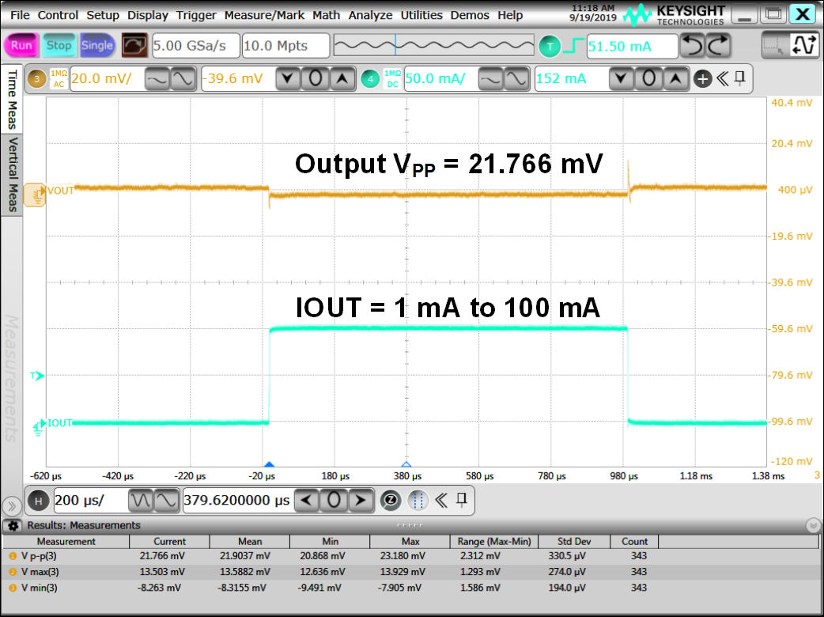This screenshot has width=824, height=617.
Task: Expand the left measurements sidebar
Action: point(12,506)
